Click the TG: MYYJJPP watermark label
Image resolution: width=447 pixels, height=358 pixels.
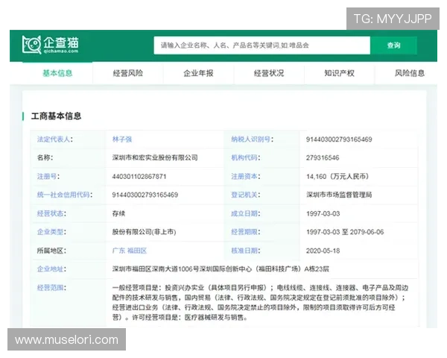click(x=392, y=19)
